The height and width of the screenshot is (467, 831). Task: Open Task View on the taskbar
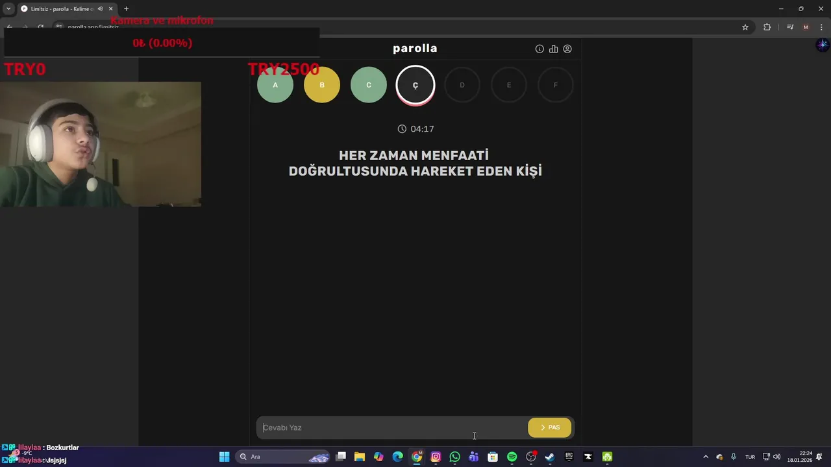(341, 457)
